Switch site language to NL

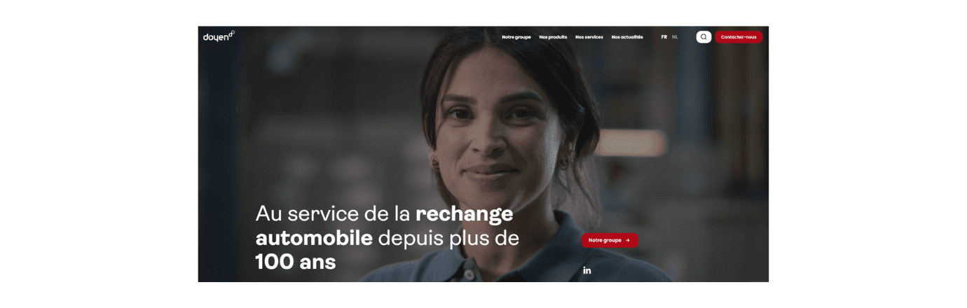pos(675,37)
